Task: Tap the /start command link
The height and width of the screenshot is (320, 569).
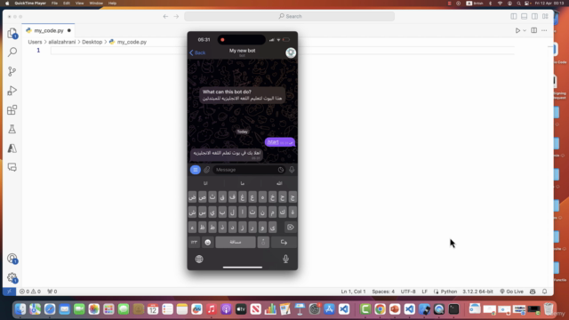Action: click(273, 142)
